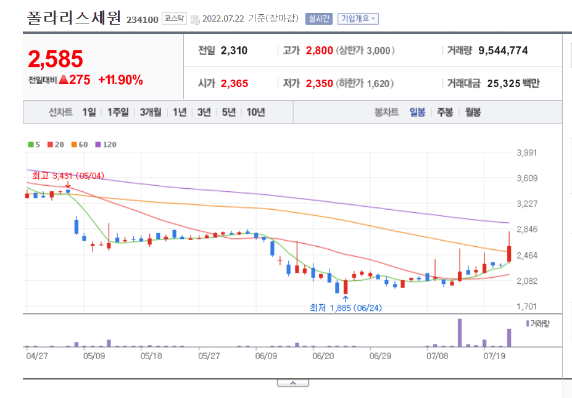
Task: Select the 1주일 line chart tab
Action: (118, 112)
